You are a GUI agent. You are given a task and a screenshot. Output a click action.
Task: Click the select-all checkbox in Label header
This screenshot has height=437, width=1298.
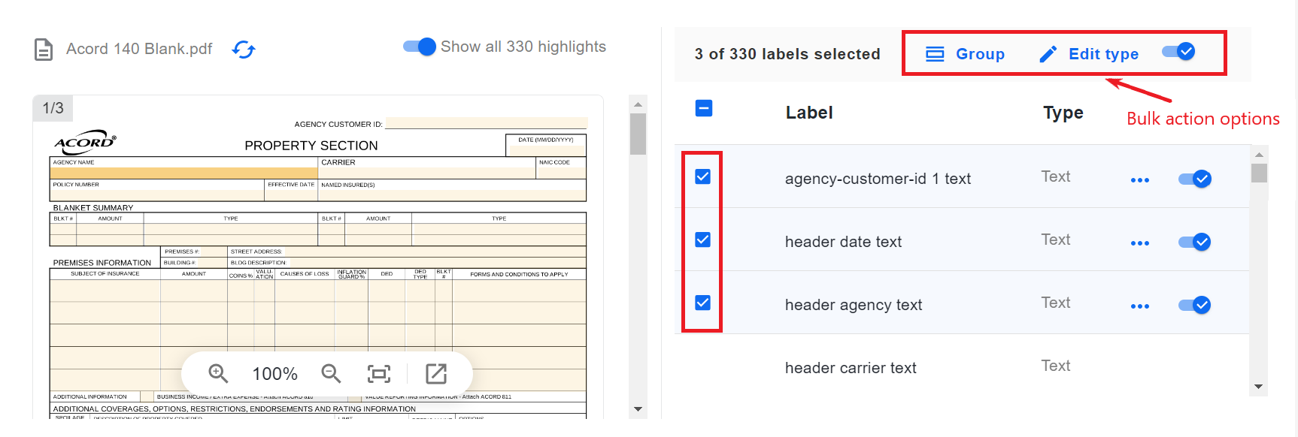(704, 108)
